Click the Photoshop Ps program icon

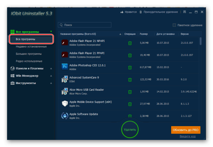pos(65,67)
